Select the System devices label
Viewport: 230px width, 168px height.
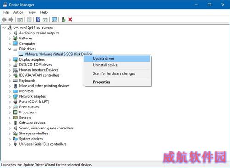31,139
